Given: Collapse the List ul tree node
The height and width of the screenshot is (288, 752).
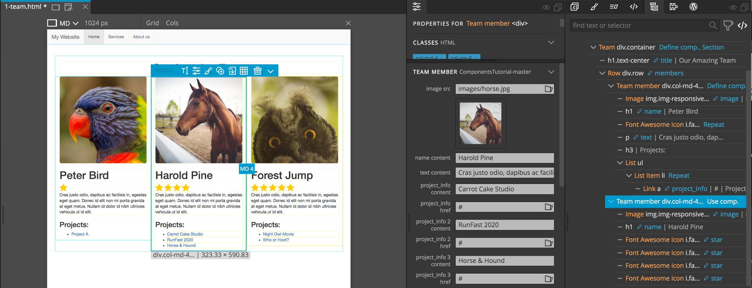Looking at the screenshot, I should click(620, 163).
